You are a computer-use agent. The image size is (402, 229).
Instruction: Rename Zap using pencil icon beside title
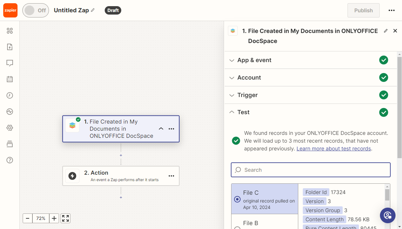(93, 10)
